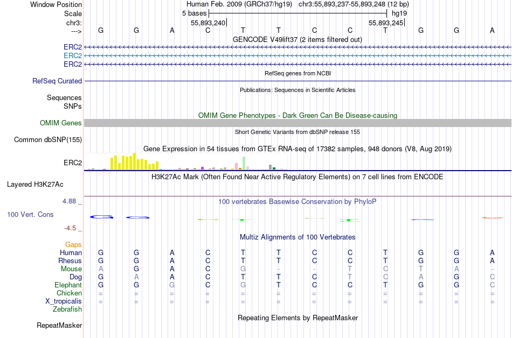Open the RefSeq genes from NCBI title
This screenshot has width=512, height=338.
tap(297, 73)
